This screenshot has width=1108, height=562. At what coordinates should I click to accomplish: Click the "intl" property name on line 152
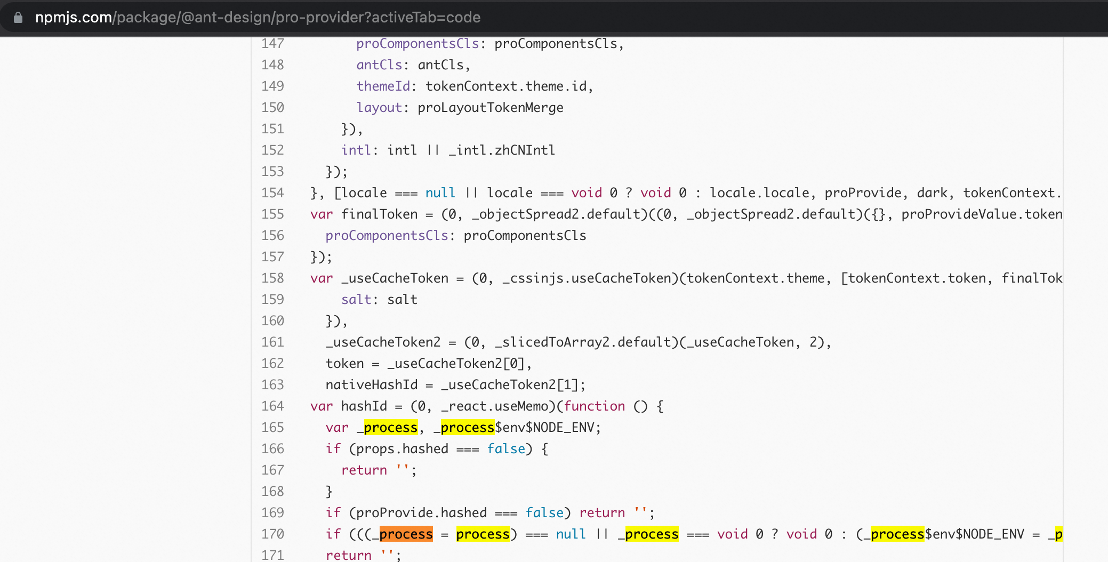click(x=355, y=150)
